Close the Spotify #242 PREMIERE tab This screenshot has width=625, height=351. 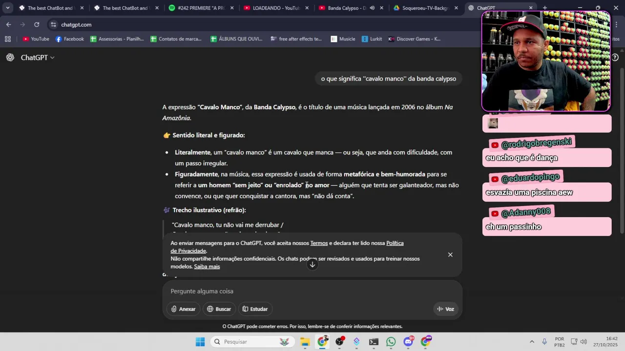click(x=231, y=8)
